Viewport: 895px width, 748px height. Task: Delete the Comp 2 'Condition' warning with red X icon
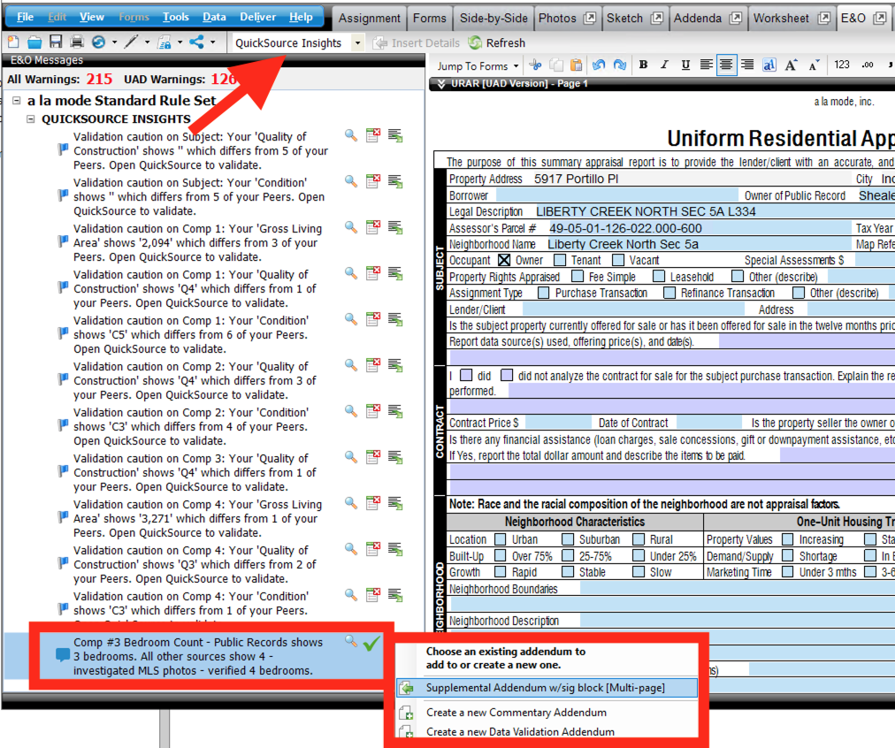373,411
